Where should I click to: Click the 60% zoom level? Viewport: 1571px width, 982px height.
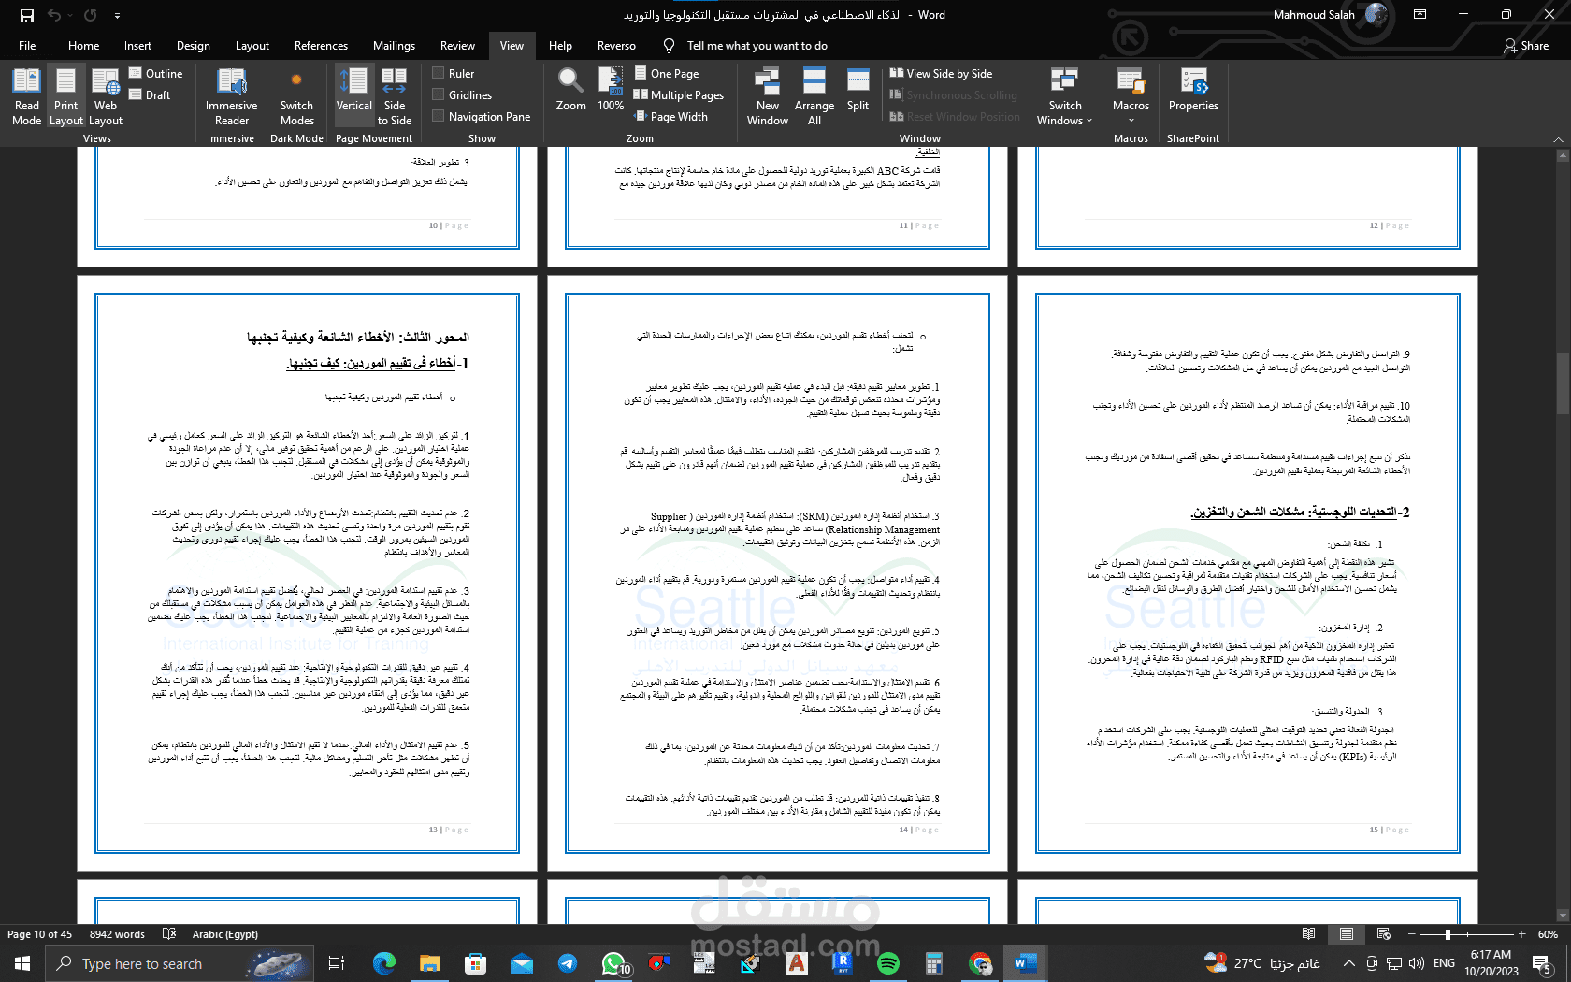(1548, 933)
